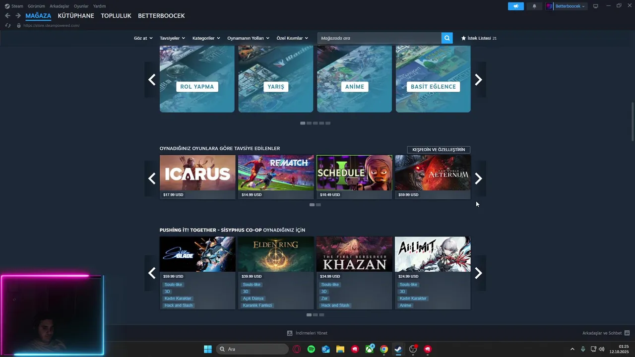This screenshot has width=635, height=357.
Task: Click the YARIŞ category button
Action: (276, 86)
